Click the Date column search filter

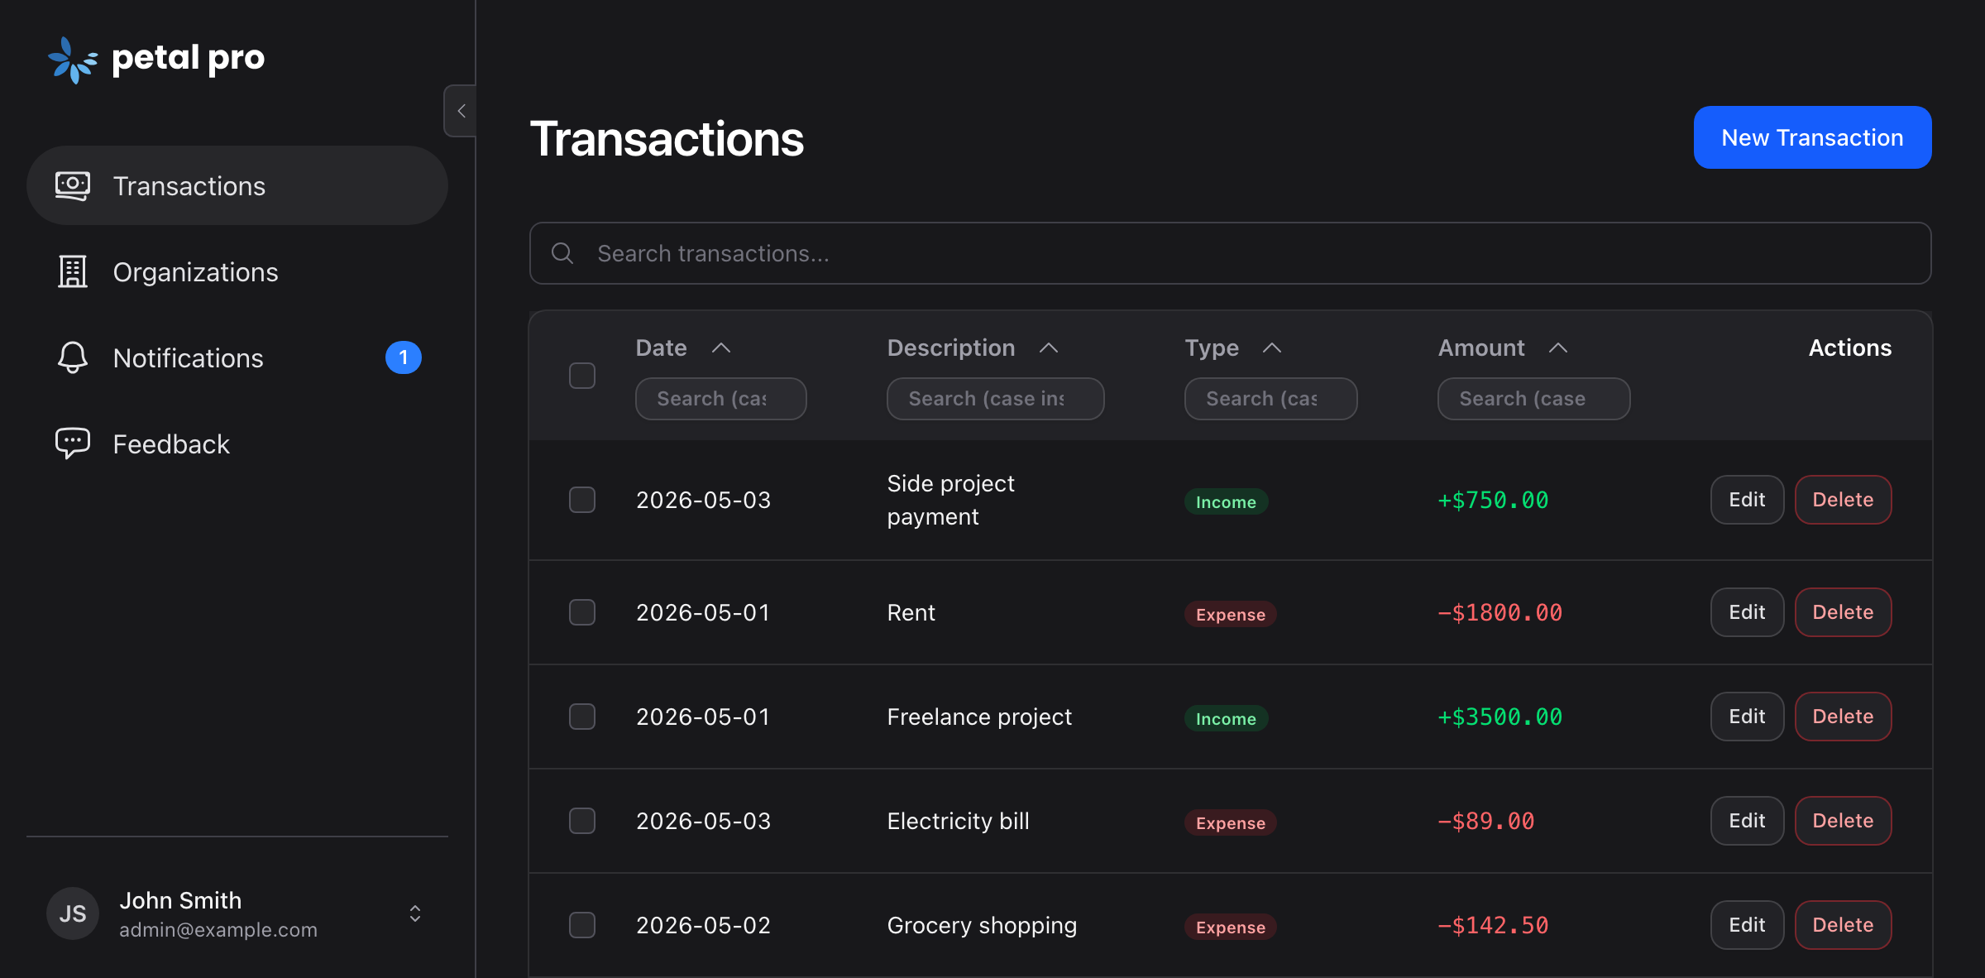720,399
